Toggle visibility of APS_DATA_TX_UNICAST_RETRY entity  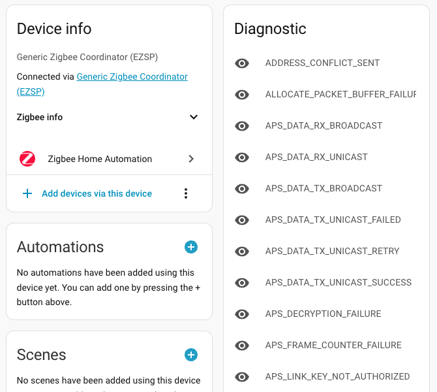coord(242,252)
